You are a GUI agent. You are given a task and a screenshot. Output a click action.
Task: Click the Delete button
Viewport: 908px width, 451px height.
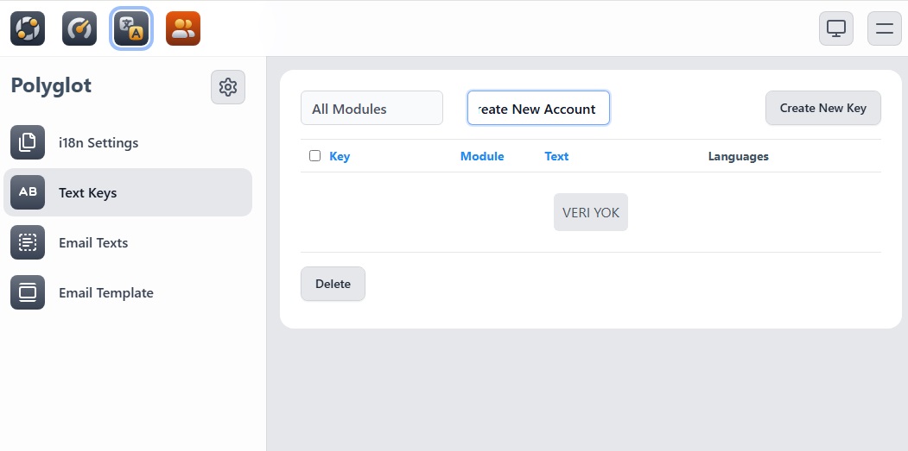pos(333,284)
